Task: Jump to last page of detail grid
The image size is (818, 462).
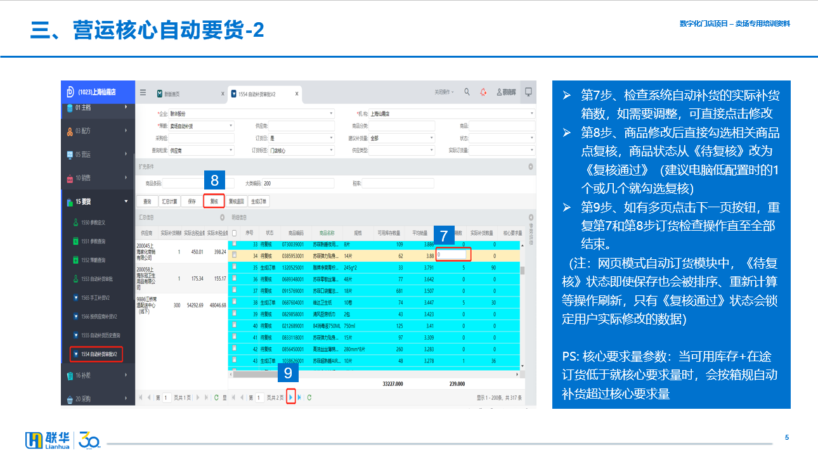Action: click(299, 397)
